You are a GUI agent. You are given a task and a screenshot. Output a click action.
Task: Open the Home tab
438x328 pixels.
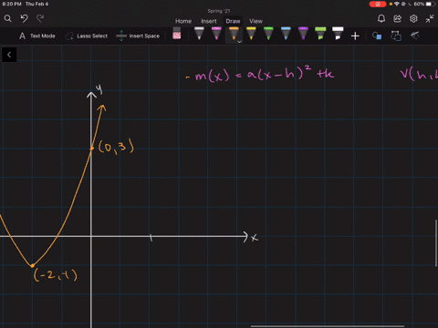[183, 21]
